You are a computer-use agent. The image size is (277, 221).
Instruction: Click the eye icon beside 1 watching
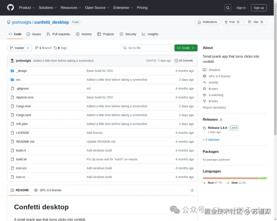pos(204,95)
